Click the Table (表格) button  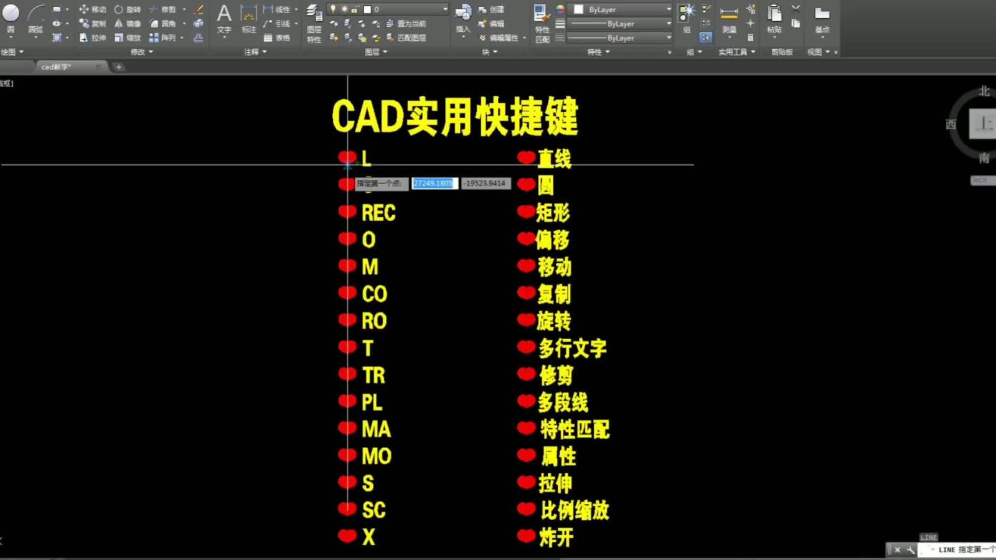(277, 38)
